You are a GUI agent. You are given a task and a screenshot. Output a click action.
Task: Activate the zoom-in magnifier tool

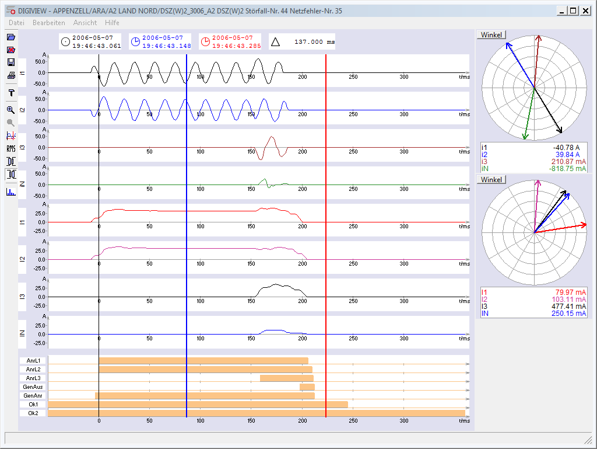pyautogui.click(x=10, y=109)
